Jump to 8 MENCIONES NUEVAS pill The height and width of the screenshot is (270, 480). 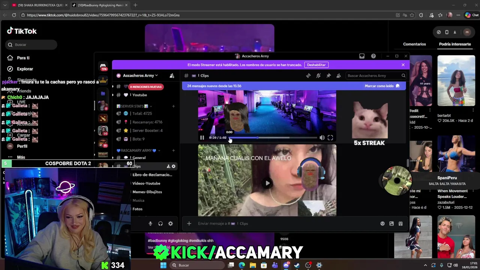(x=146, y=87)
